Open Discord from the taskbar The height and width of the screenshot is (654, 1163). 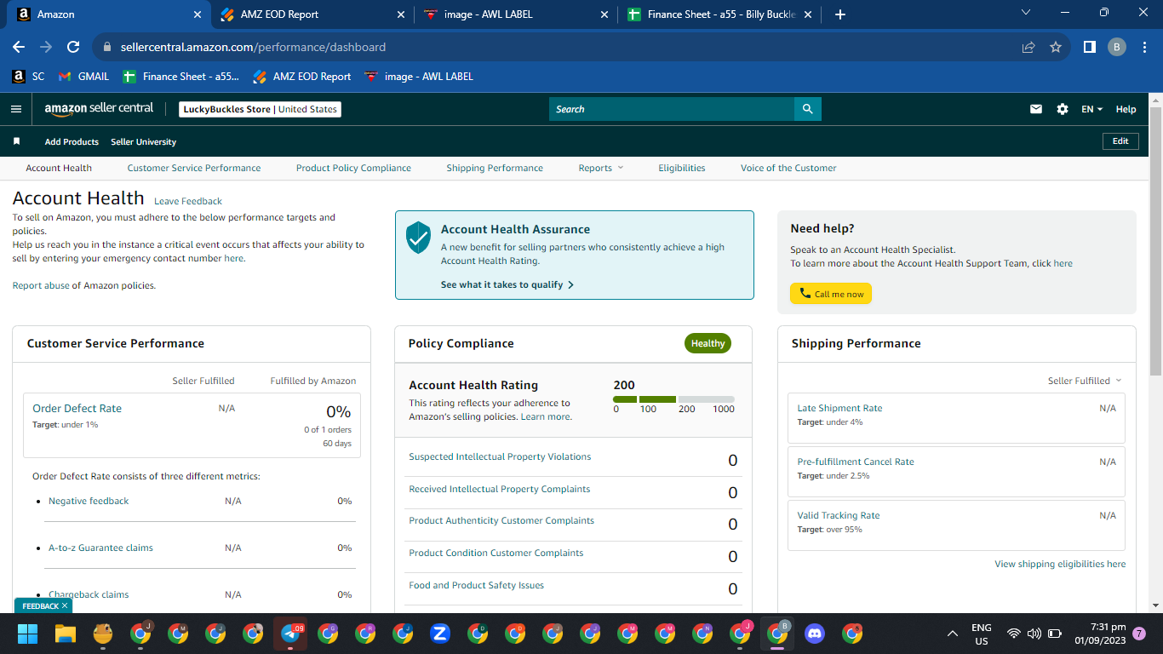815,634
